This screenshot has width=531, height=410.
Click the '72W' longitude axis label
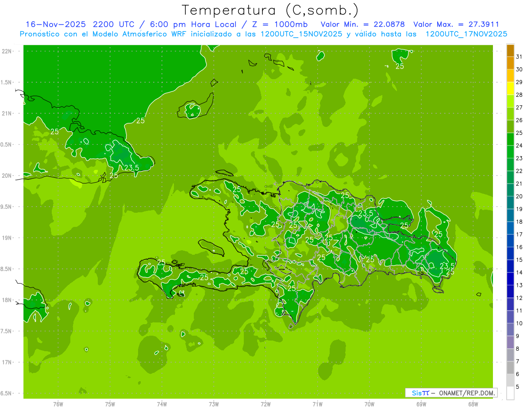point(265,404)
